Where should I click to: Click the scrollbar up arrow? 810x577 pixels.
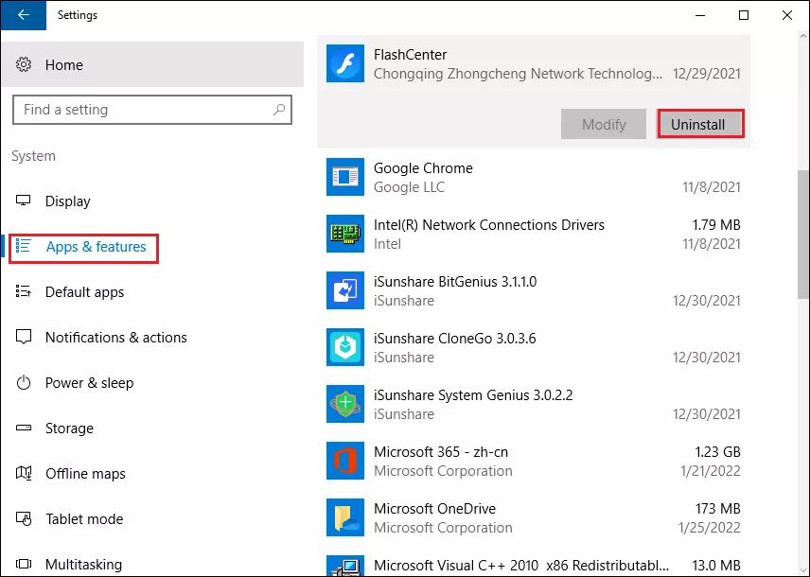tap(802, 36)
